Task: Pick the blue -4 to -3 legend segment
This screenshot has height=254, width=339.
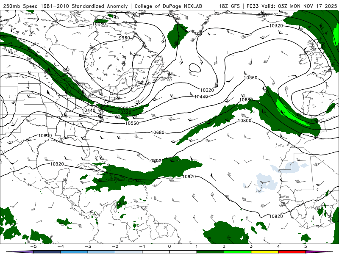Action: [x=74, y=252]
